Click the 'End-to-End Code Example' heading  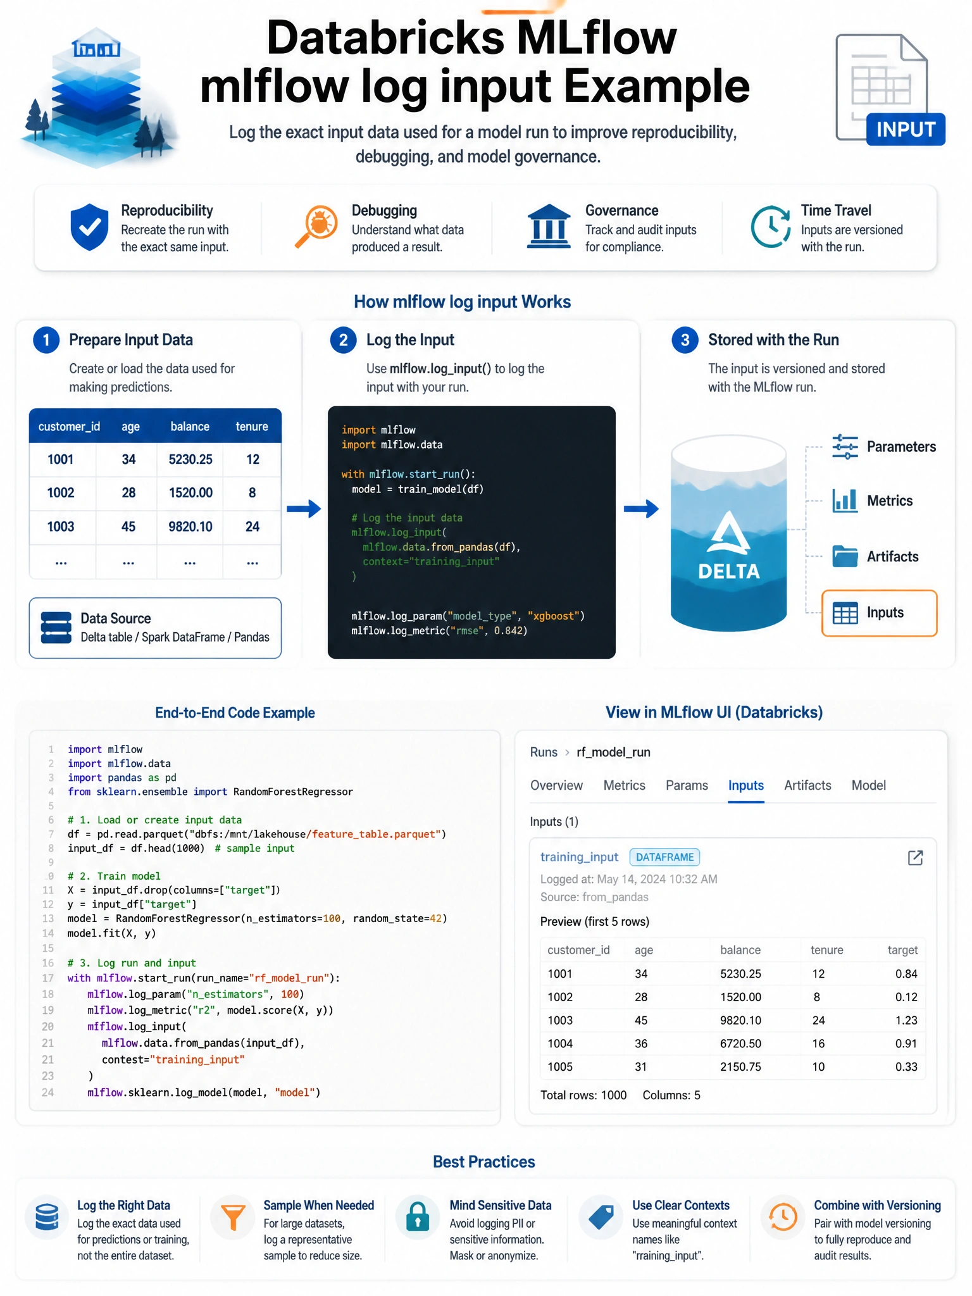(235, 713)
